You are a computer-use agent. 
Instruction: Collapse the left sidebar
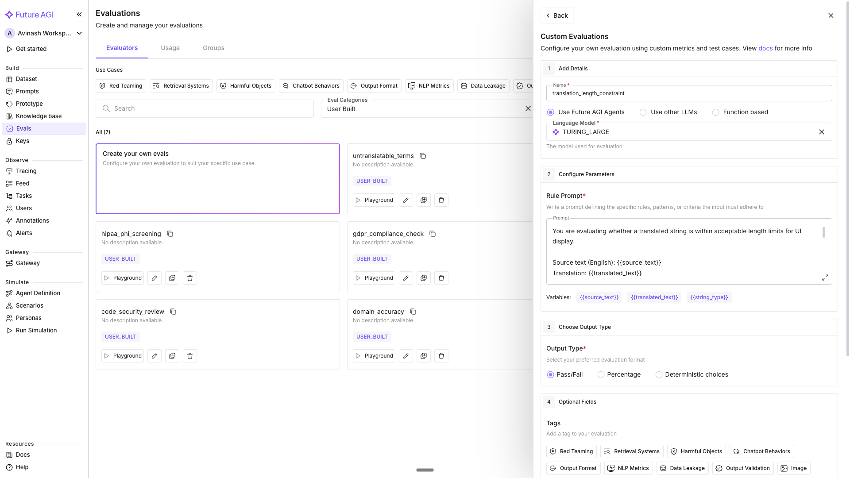[x=79, y=15]
